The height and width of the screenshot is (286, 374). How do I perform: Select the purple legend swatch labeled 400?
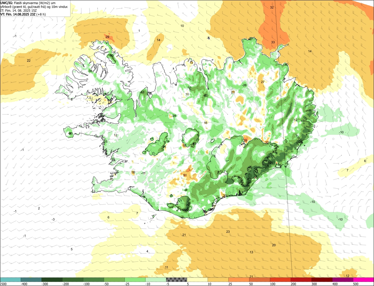pos(342,280)
